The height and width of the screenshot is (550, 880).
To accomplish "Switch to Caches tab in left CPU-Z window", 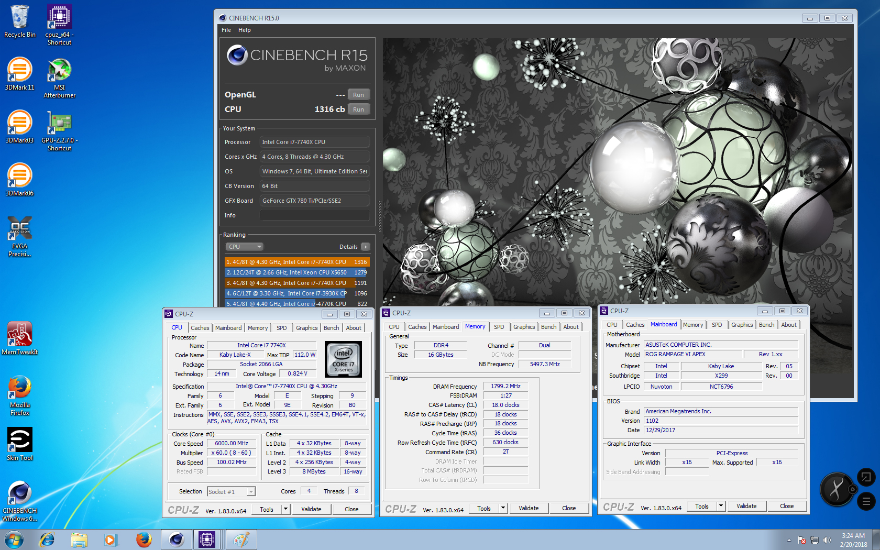I will click(x=200, y=328).
